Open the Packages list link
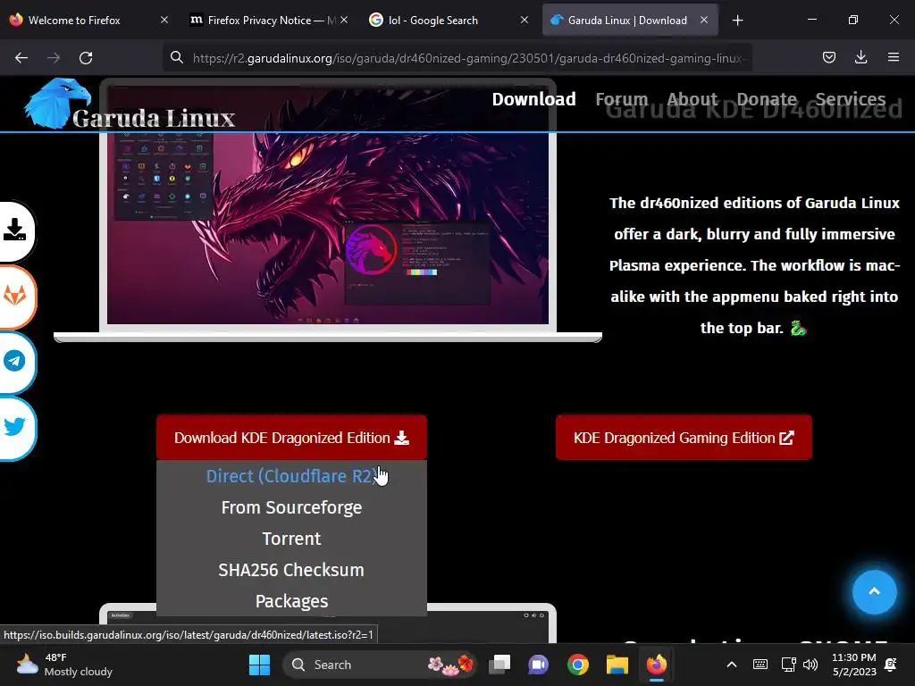Viewport: 915px width, 686px height. pos(291,601)
